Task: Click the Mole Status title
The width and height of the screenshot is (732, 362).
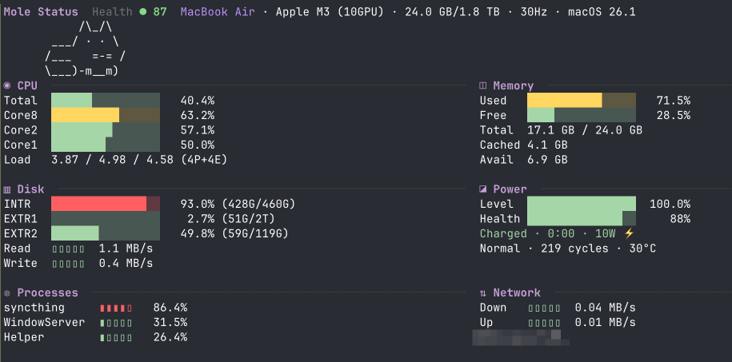Action: 41,12
